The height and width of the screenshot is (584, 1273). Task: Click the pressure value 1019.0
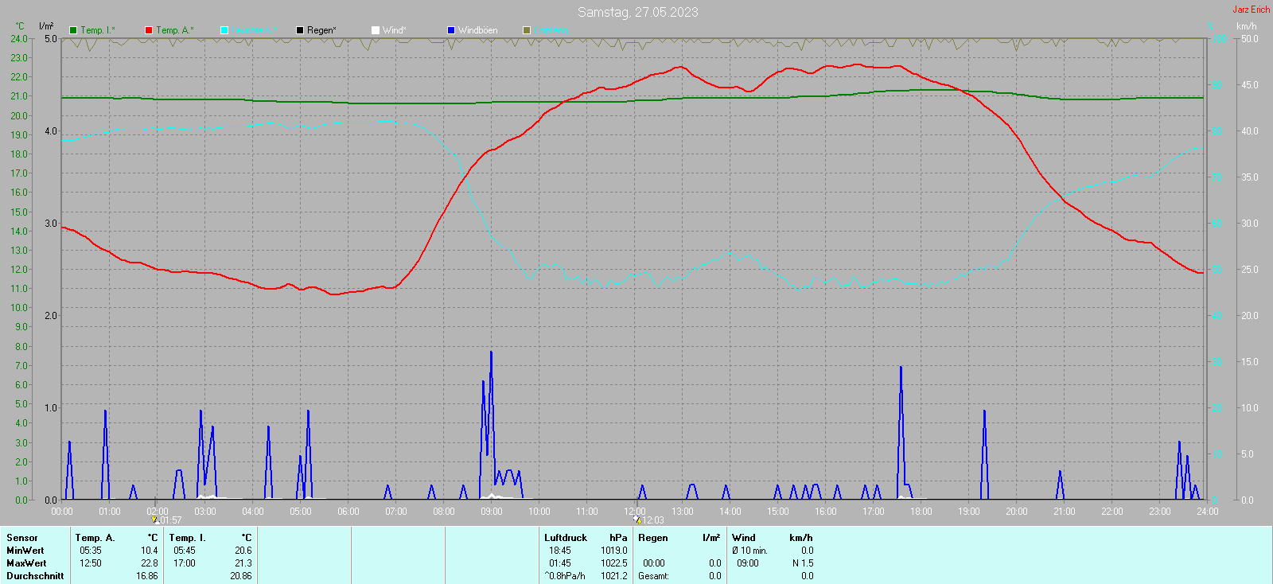[614, 551]
